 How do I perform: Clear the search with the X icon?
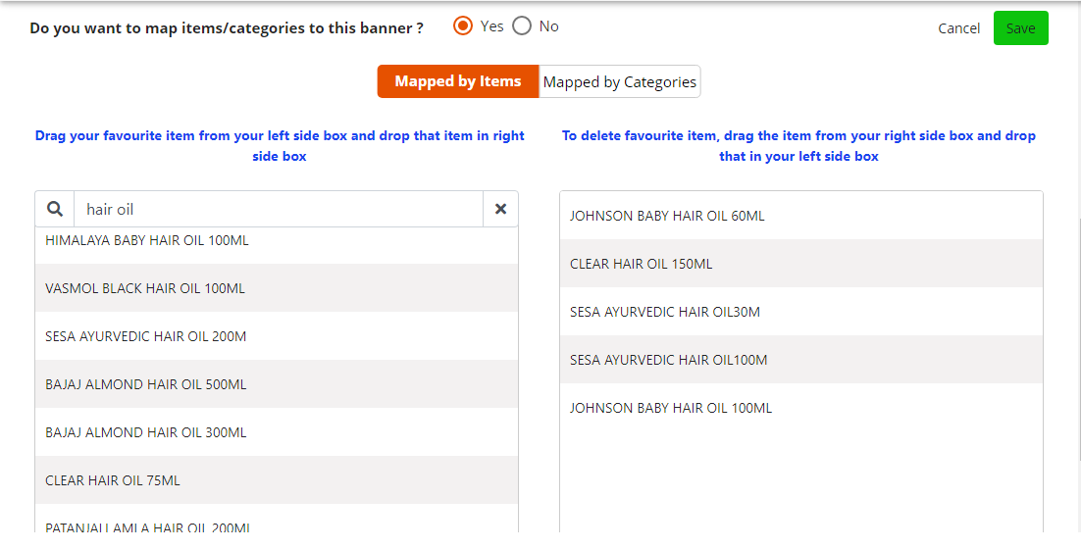pos(500,209)
